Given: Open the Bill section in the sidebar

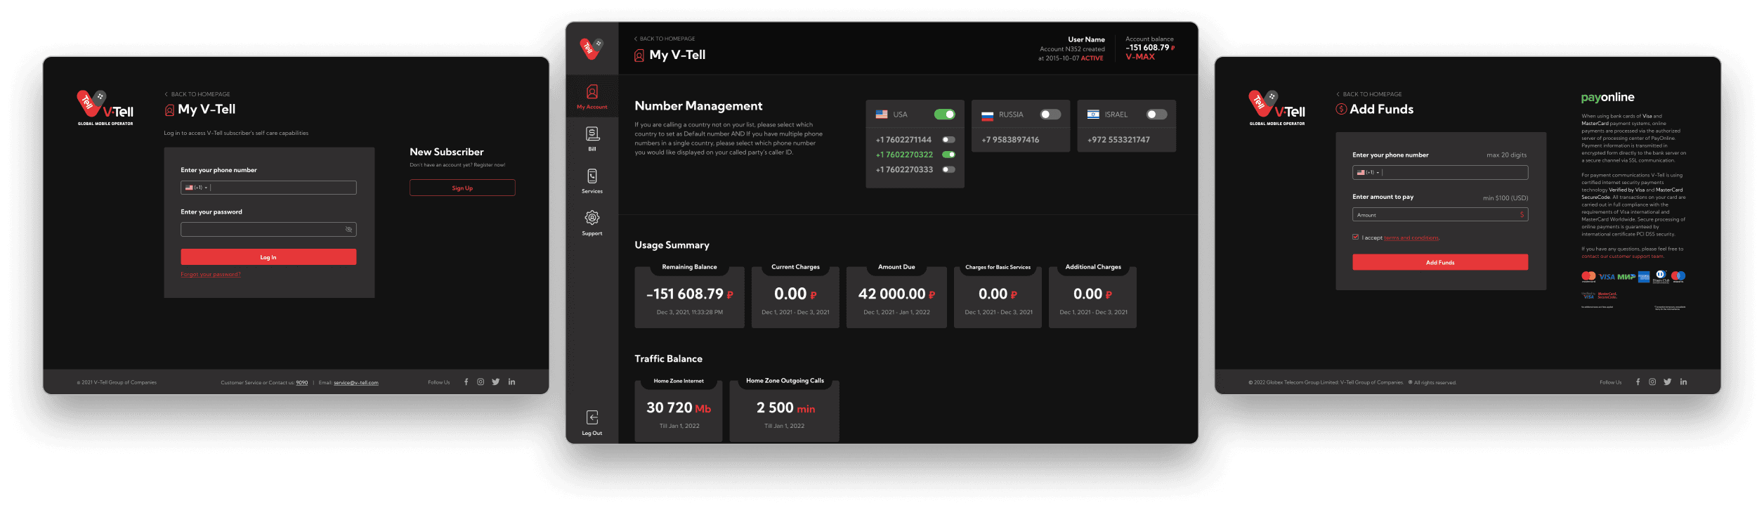Looking at the screenshot, I should tap(592, 138).
